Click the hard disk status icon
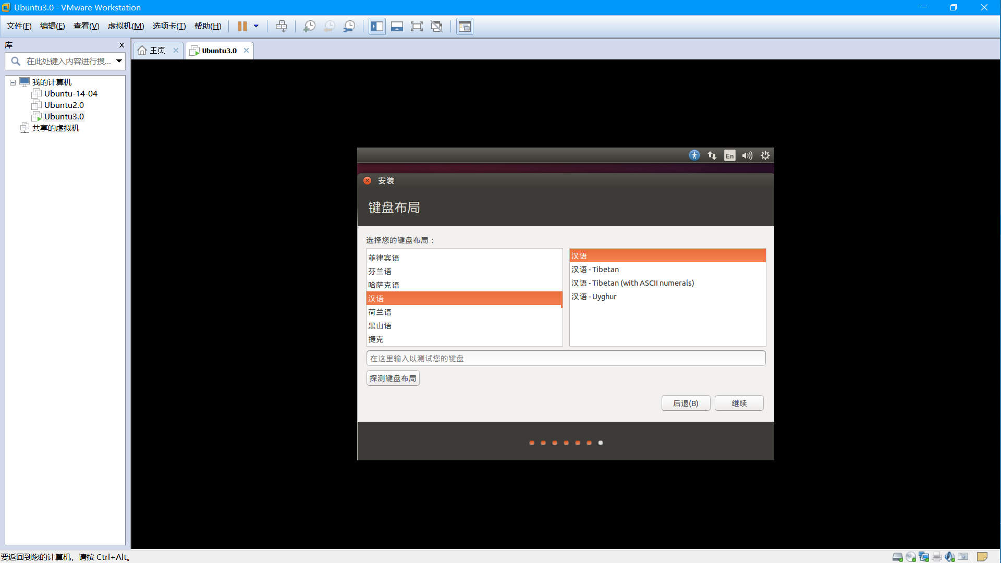Screen dimensions: 1001x563 [897, 557]
